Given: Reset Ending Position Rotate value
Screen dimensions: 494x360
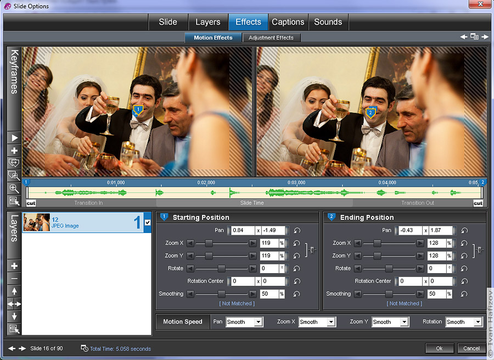Looking at the screenshot, I should 464,268.
